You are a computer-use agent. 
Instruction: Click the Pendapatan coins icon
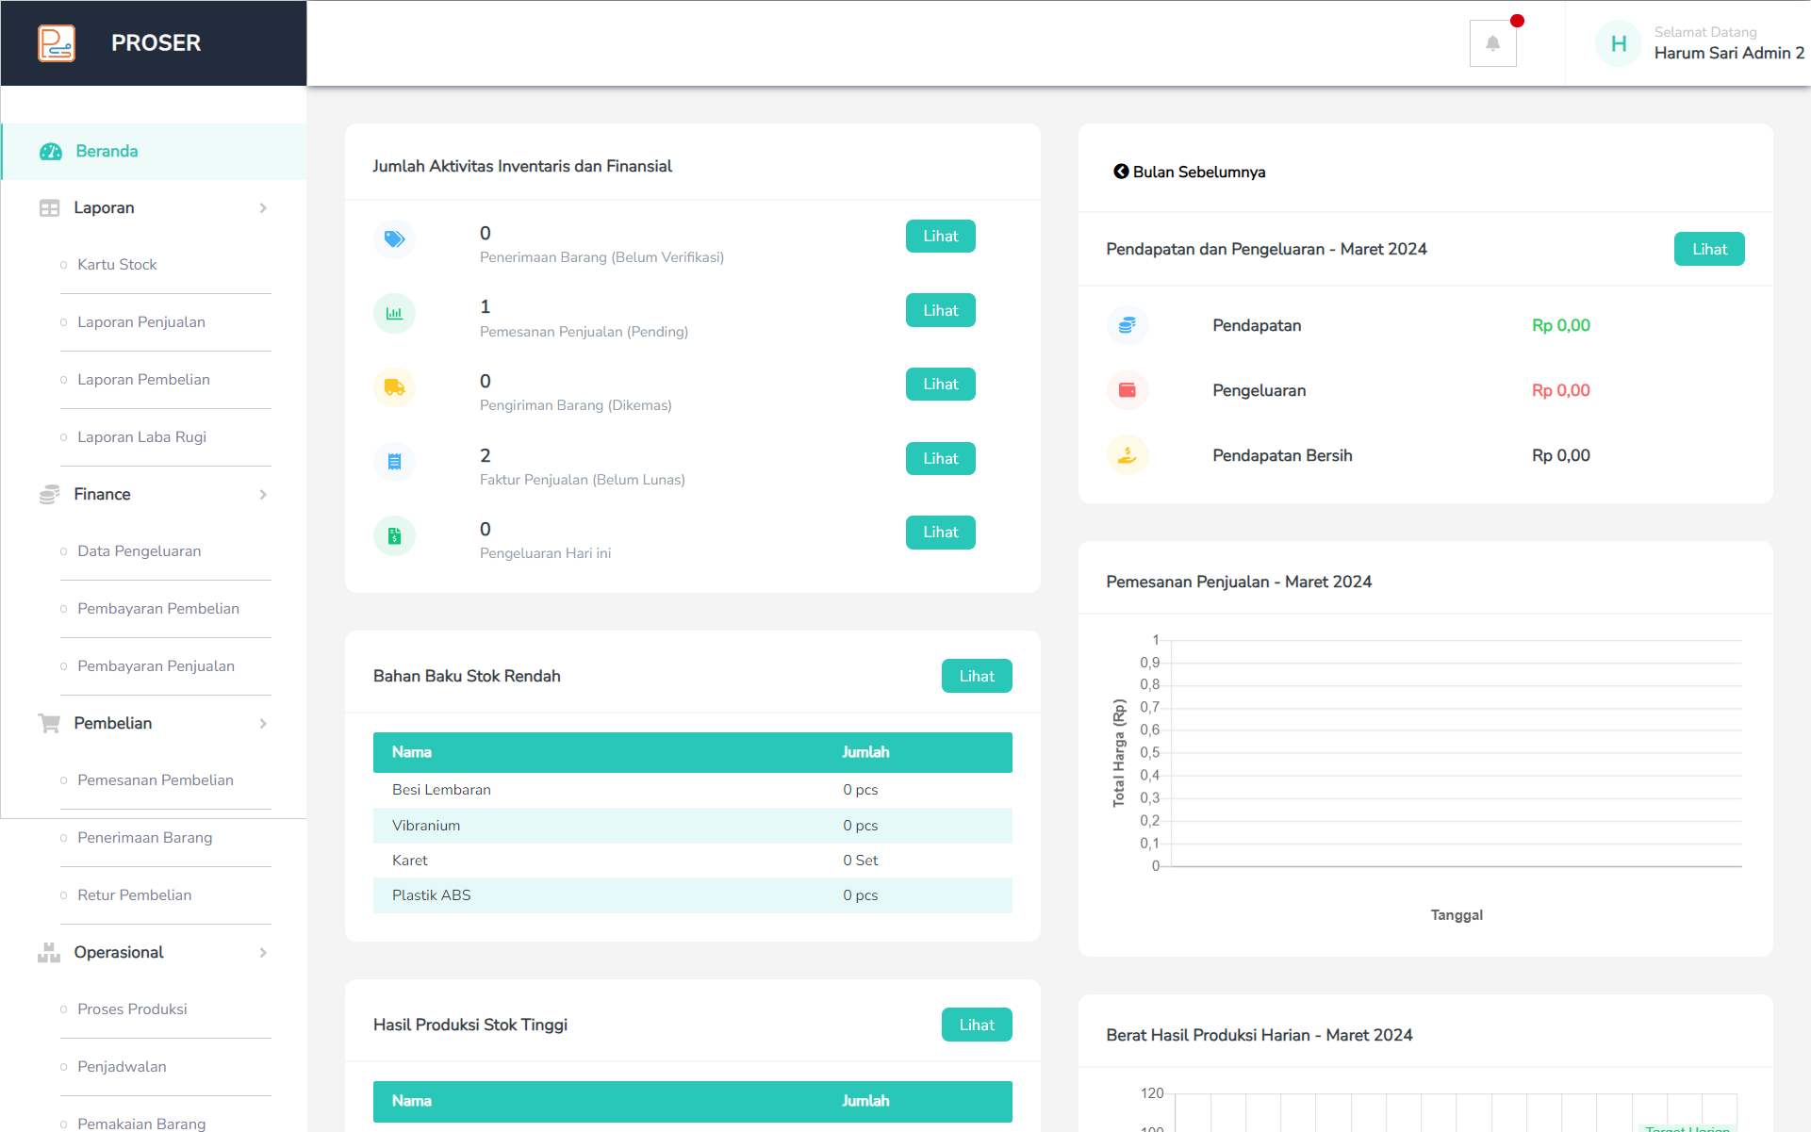pyautogui.click(x=1127, y=325)
